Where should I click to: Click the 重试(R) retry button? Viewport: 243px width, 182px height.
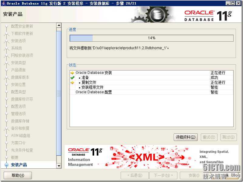(x=209, y=137)
